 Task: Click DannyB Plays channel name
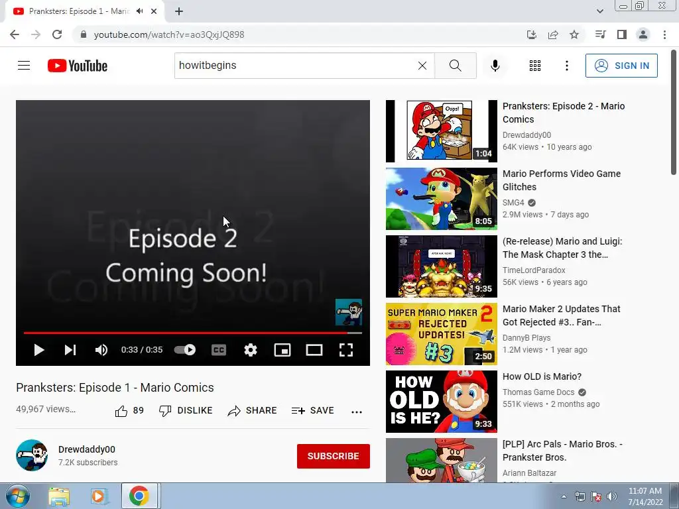(526, 337)
